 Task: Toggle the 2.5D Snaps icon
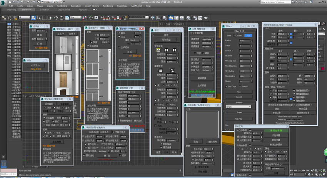103,18
